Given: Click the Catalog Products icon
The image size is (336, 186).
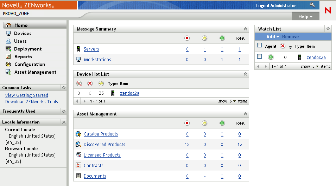Looking at the screenshot, I should point(78,134).
